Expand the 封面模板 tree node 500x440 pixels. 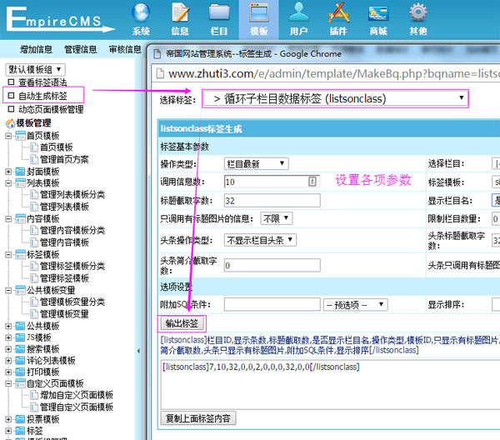[x=8, y=172]
